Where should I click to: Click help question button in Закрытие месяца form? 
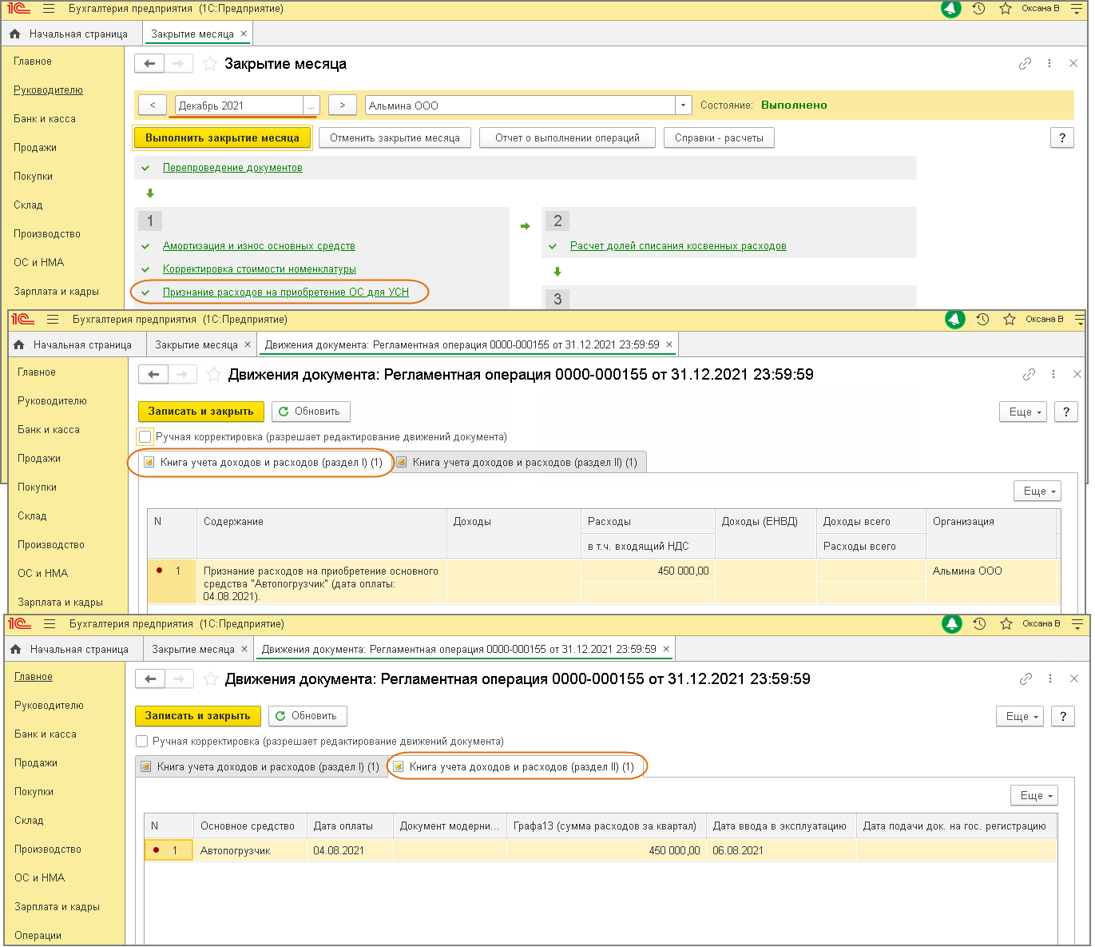coord(1061,138)
